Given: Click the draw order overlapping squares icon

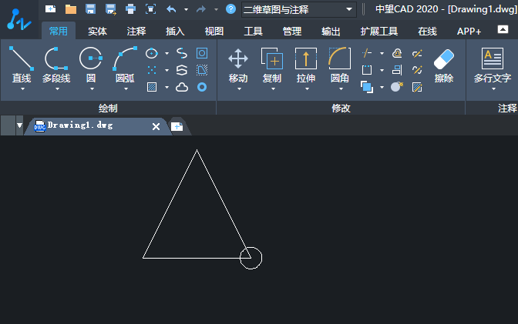Looking at the screenshot, I should [367, 87].
